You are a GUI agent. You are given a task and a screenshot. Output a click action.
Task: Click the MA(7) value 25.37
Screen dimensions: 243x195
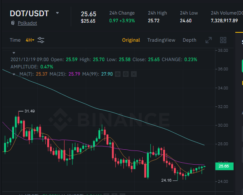tap(42, 74)
